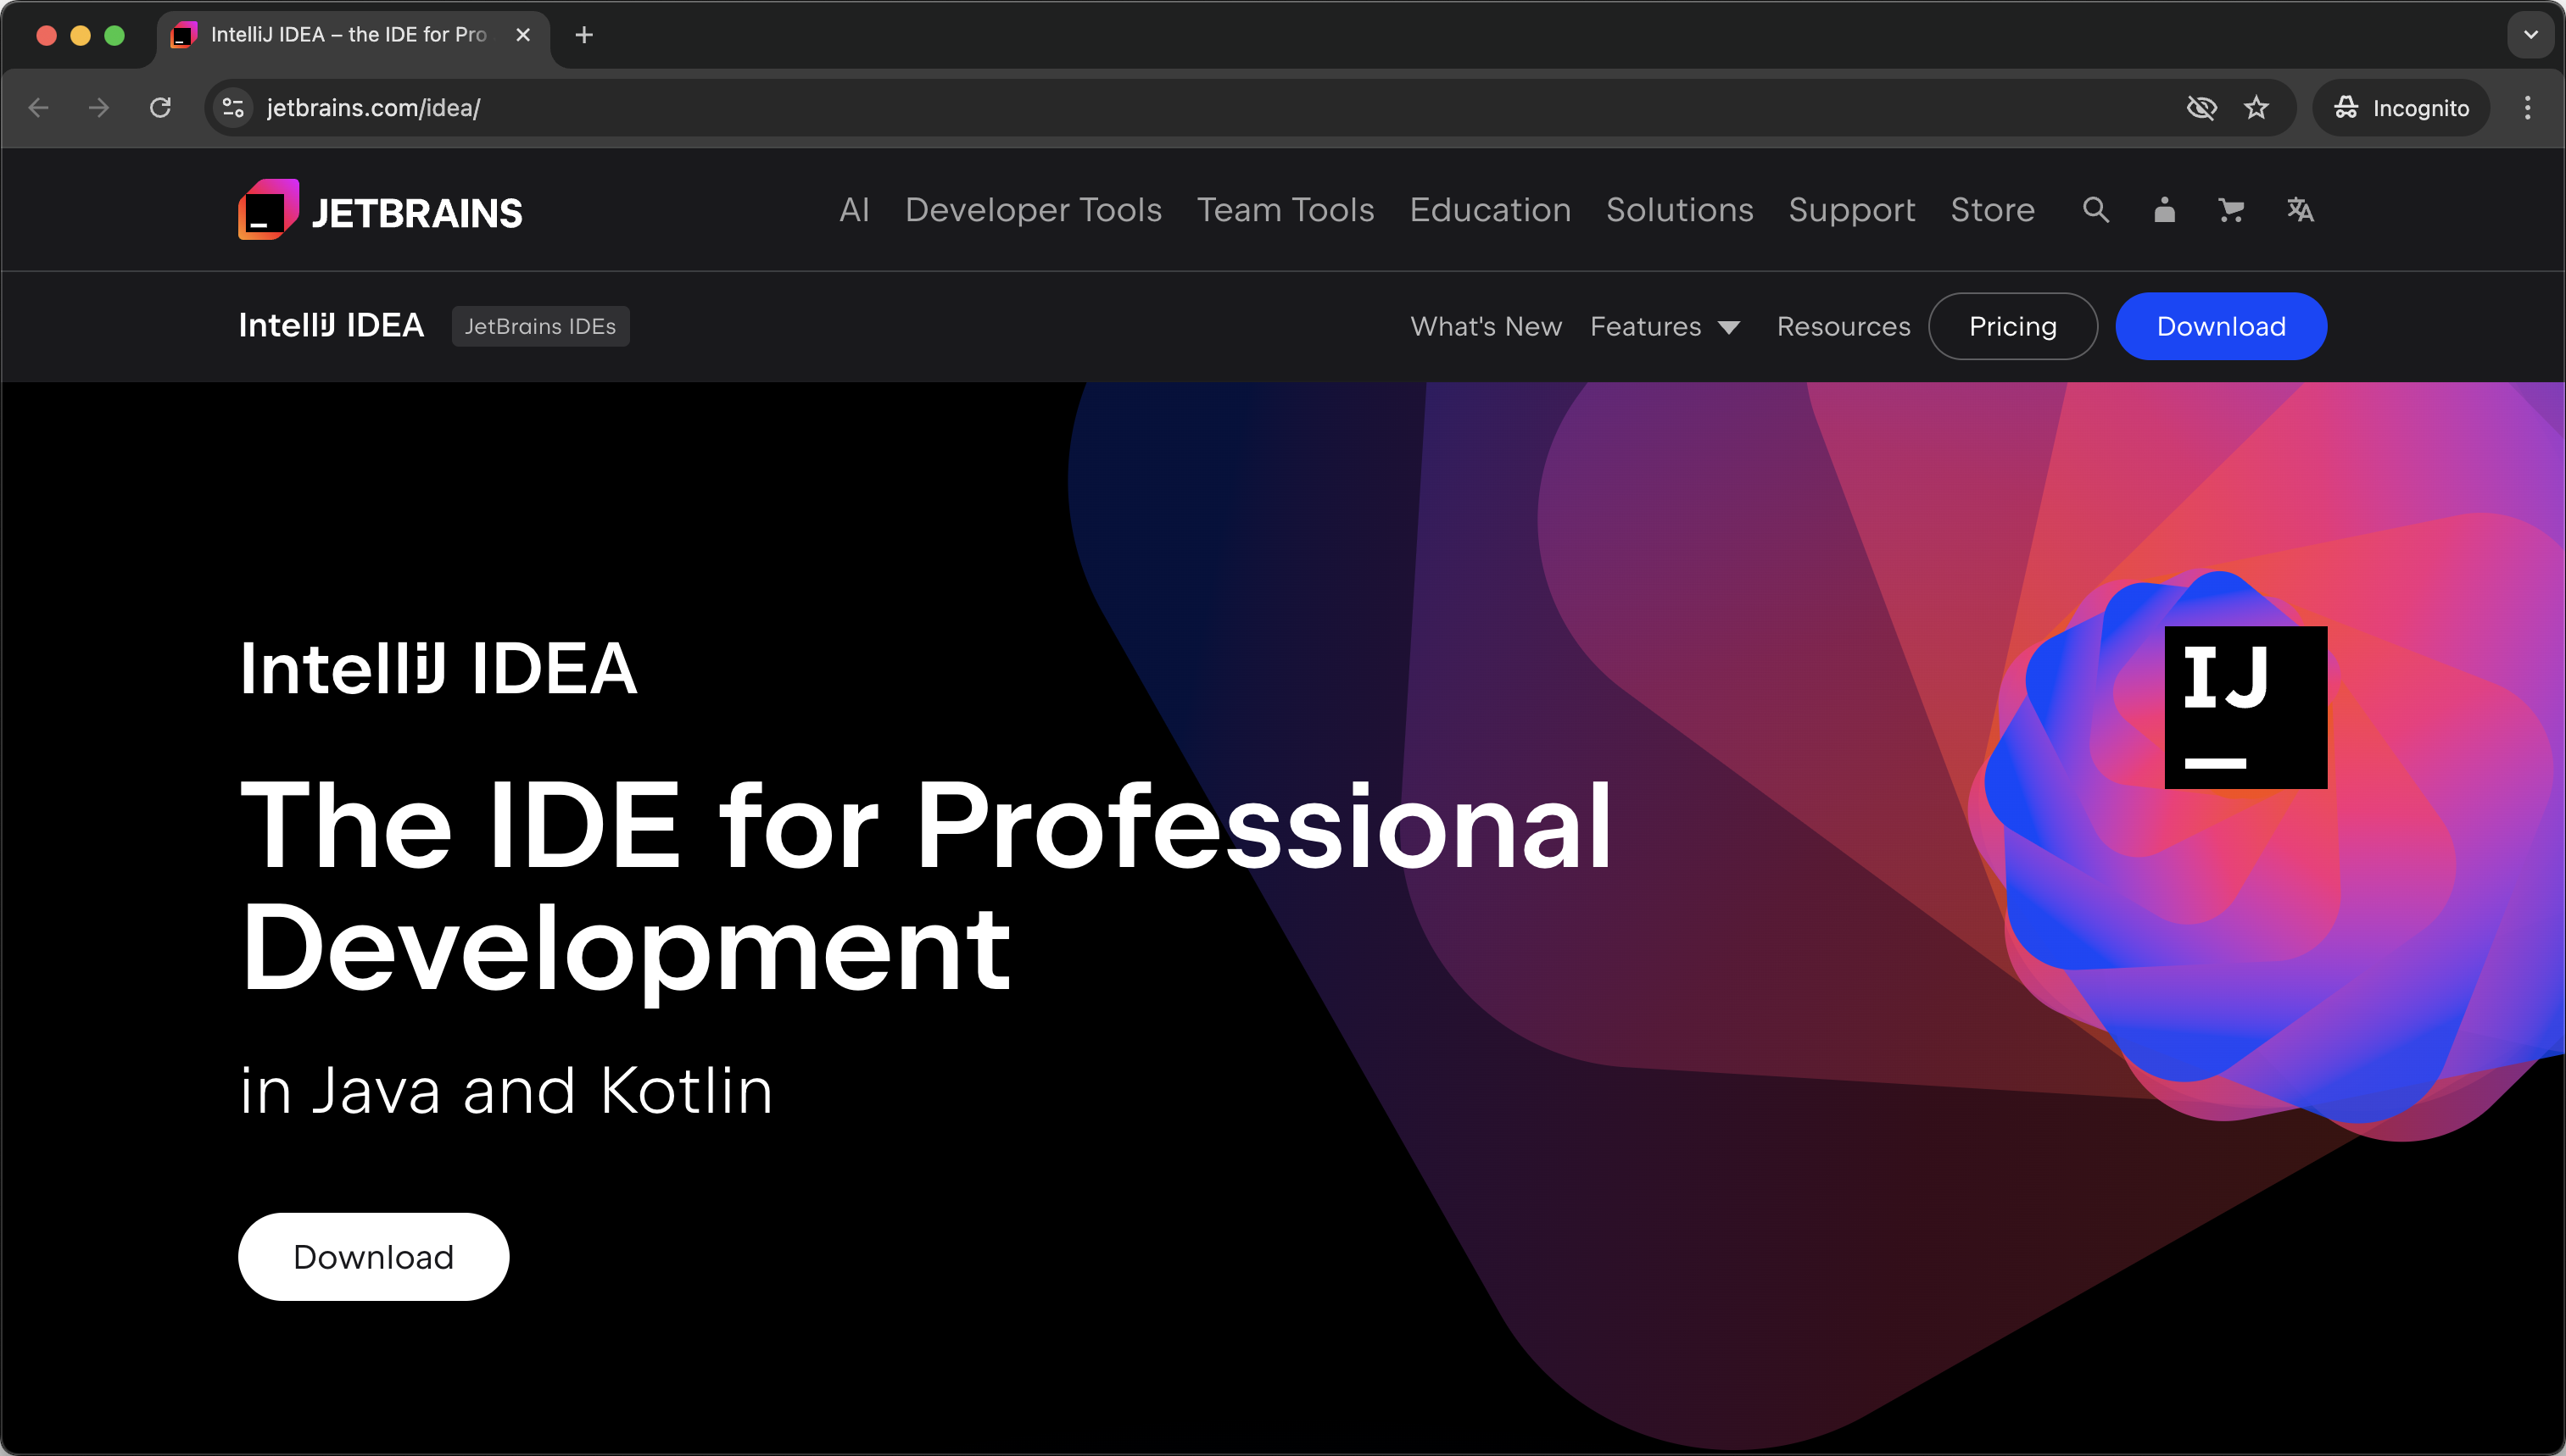Click the white Download button in hero

pyautogui.click(x=373, y=1257)
